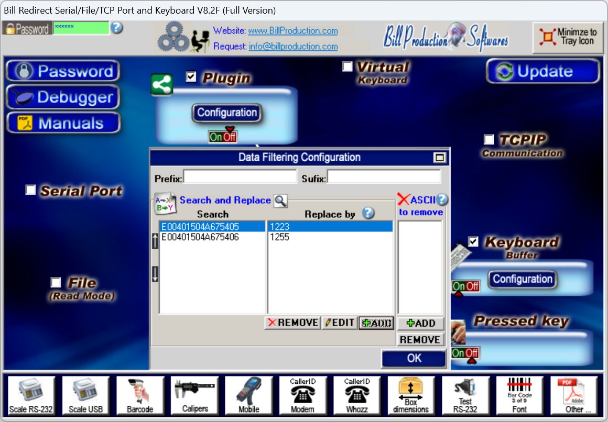Open the Debugger
608x422 pixels.
63,97
